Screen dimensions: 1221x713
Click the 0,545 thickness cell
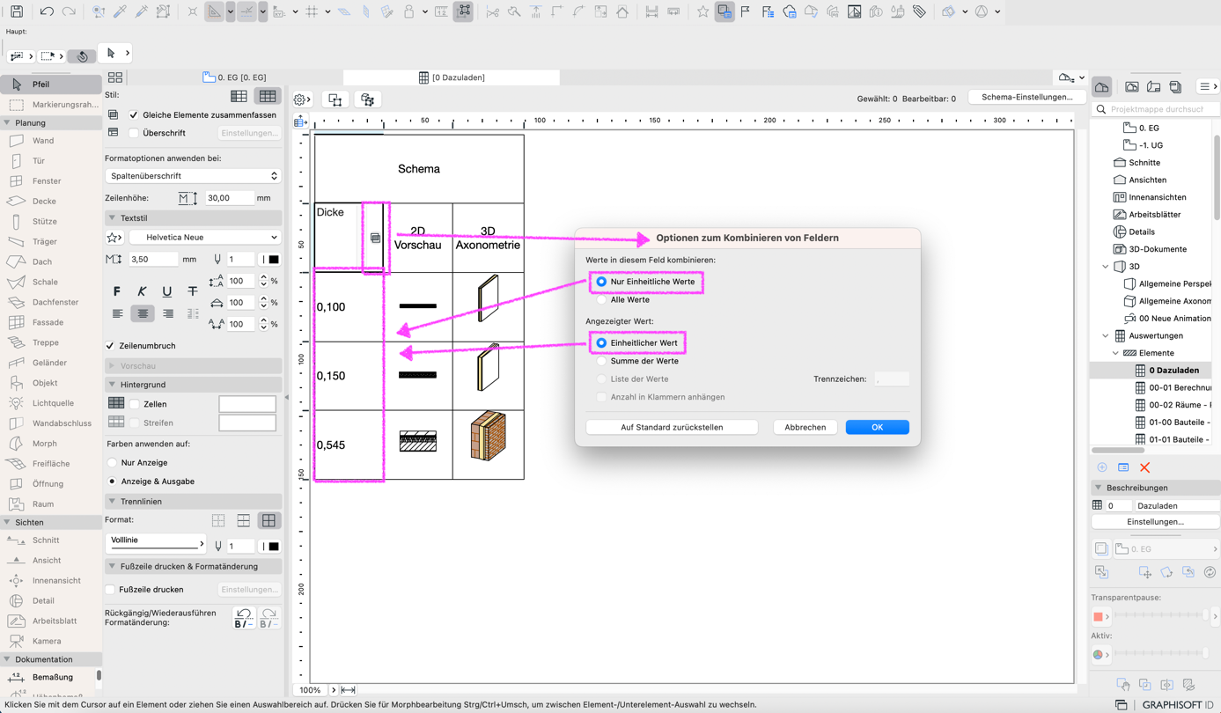coord(349,445)
